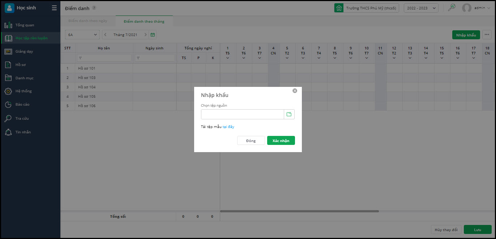The height and width of the screenshot is (239, 496).
Task: Click the calendar icon beside month
Action: pos(153,35)
